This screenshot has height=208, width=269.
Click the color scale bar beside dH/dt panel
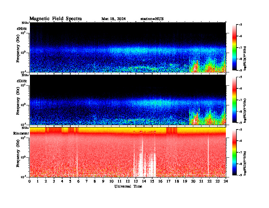[234, 48]
